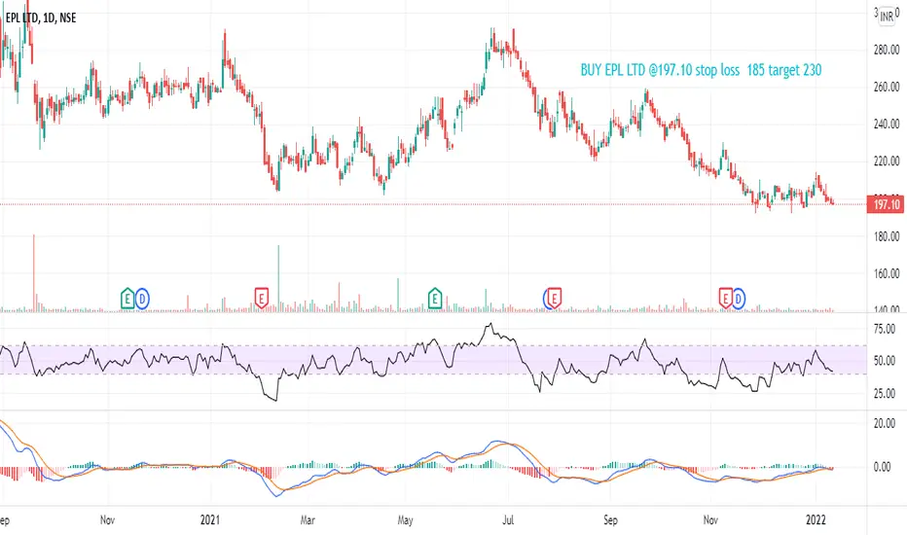This screenshot has width=907, height=535.
Task: Click the 75.00 RSI axis label
Action: pyautogui.click(x=885, y=329)
